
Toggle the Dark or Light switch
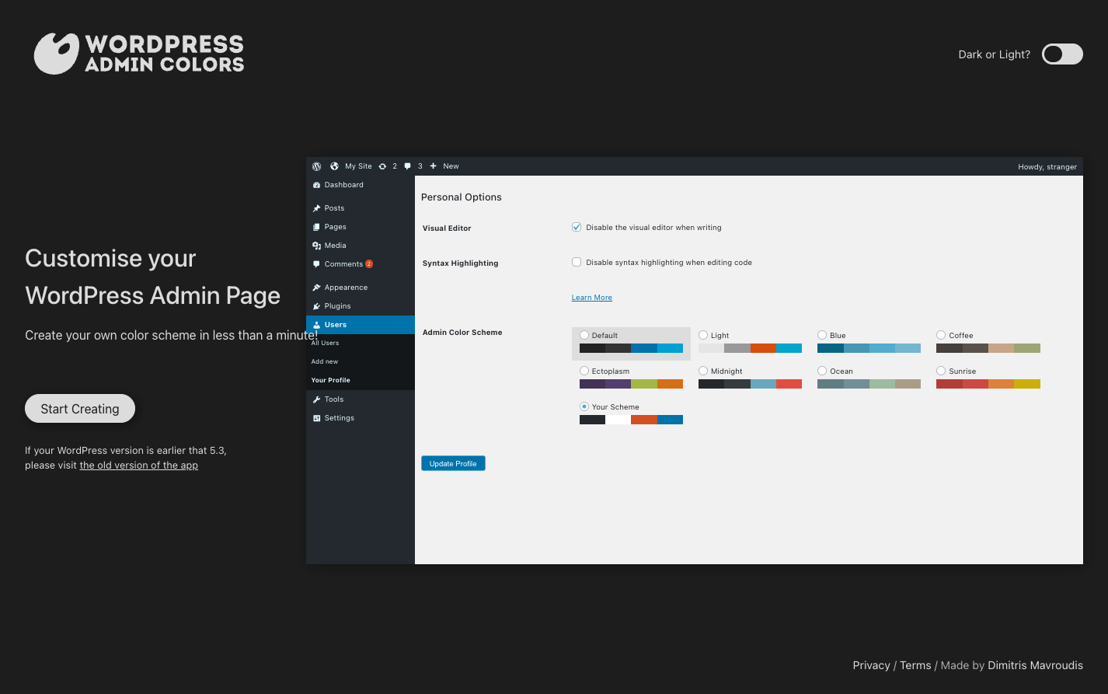1061,54
